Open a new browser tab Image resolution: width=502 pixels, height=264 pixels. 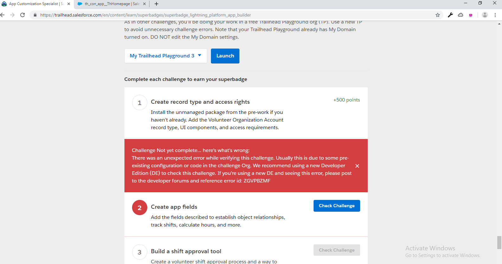click(x=156, y=4)
